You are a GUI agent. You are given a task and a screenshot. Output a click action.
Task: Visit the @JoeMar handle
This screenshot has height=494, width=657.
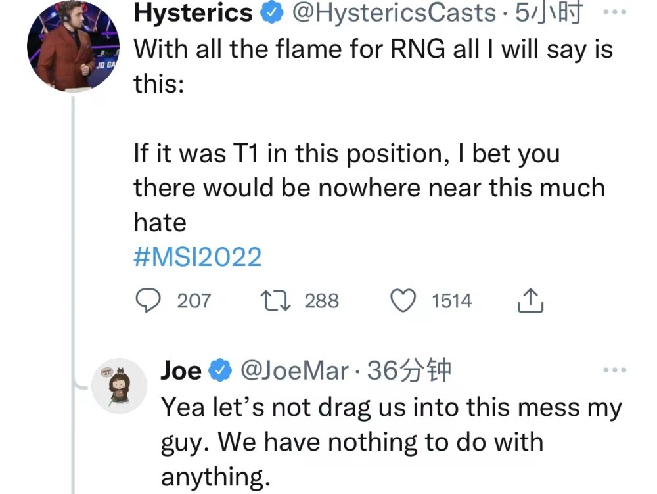[294, 371]
